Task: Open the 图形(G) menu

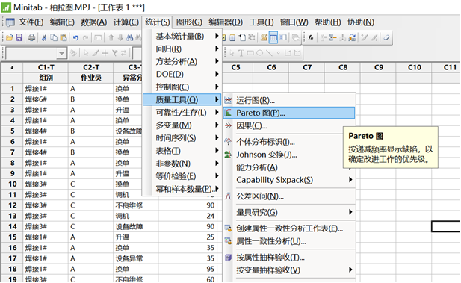Action: pyautogui.click(x=189, y=22)
